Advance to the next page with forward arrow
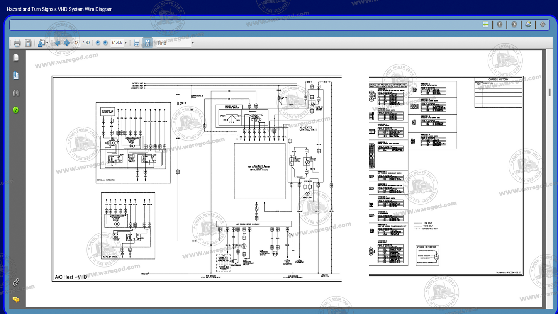The image size is (558, 314). click(66, 42)
